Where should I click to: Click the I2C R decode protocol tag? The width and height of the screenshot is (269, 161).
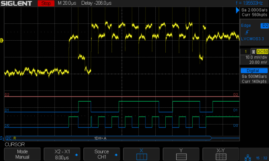11,138
